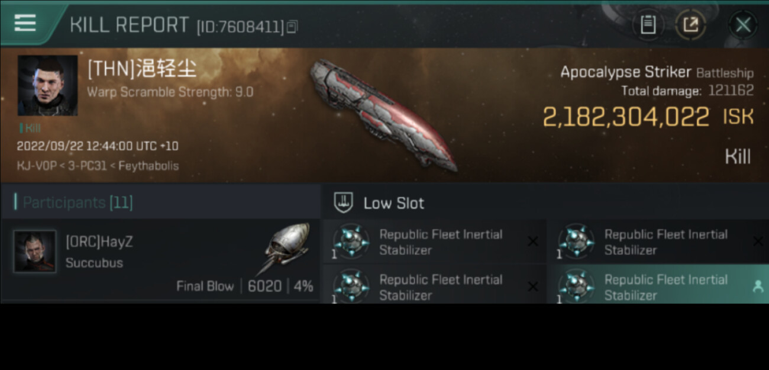Select [ORC]HayZ Final Blow participant row
769x370 pixels.
click(x=160, y=260)
